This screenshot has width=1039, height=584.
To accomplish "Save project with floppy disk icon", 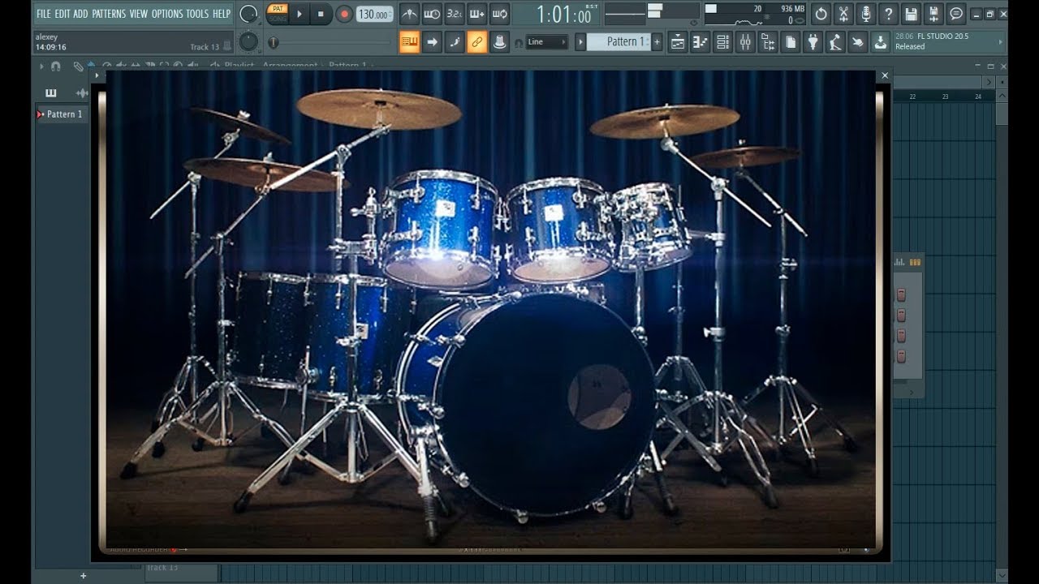I will point(912,14).
